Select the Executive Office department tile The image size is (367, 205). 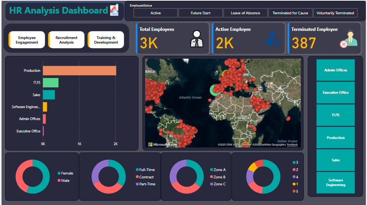336,92
